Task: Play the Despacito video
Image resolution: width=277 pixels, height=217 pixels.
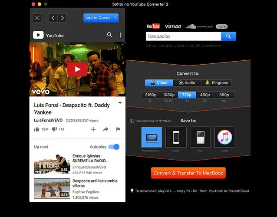Action: tap(77, 69)
